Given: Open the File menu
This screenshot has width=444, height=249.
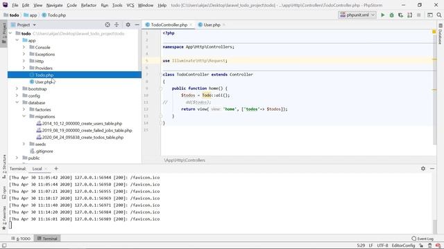Looking at the screenshot, I should [x=15, y=5].
